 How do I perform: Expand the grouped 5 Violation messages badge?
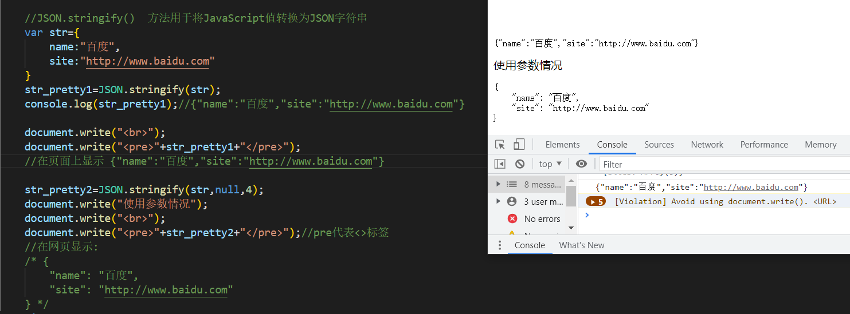596,201
